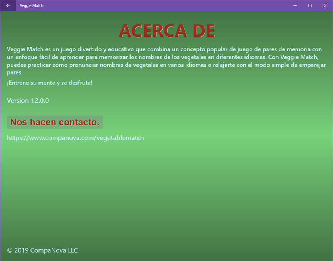This screenshot has width=333, height=261.
Task: Go back using the arrow button
Action: (8, 5)
